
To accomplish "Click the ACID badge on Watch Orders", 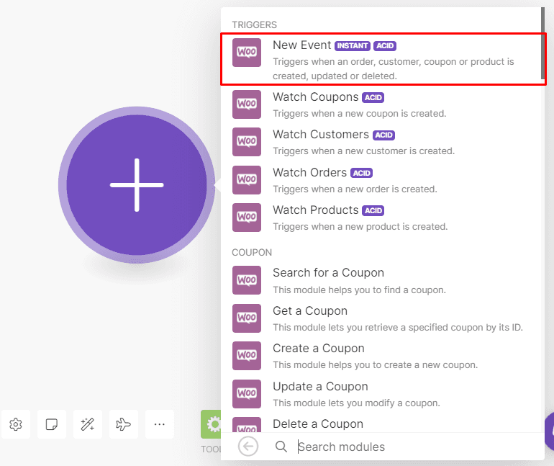I will point(362,173).
